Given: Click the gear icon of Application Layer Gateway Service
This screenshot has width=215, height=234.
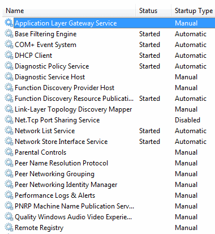Looking at the screenshot, I should (9, 23).
